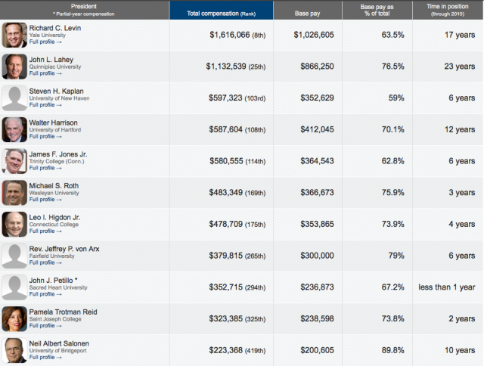The height and width of the screenshot is (366, 484).
Task: Click the $1,026,605 base pay value
Action: [x=314, y=35]
